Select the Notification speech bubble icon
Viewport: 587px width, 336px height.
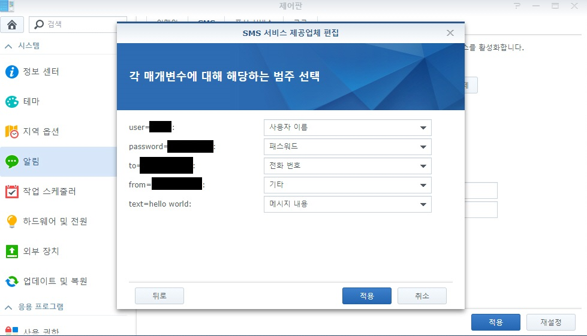click(x=12, y=162)
